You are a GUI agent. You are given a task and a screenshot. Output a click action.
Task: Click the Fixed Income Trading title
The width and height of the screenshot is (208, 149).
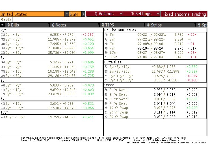pos(184,14)
